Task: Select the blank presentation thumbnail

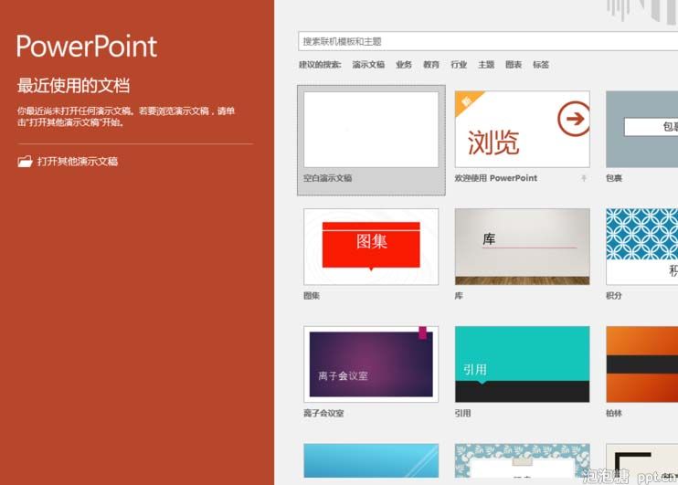Action: [371, 130]
